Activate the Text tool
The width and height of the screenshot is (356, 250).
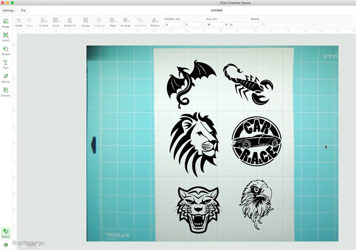pos(6,63)
